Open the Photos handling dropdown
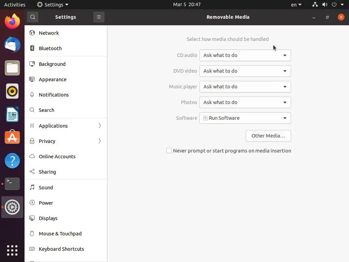Image resolution: width=349 pixels, height=262 pixels. [x=245, y=102]
